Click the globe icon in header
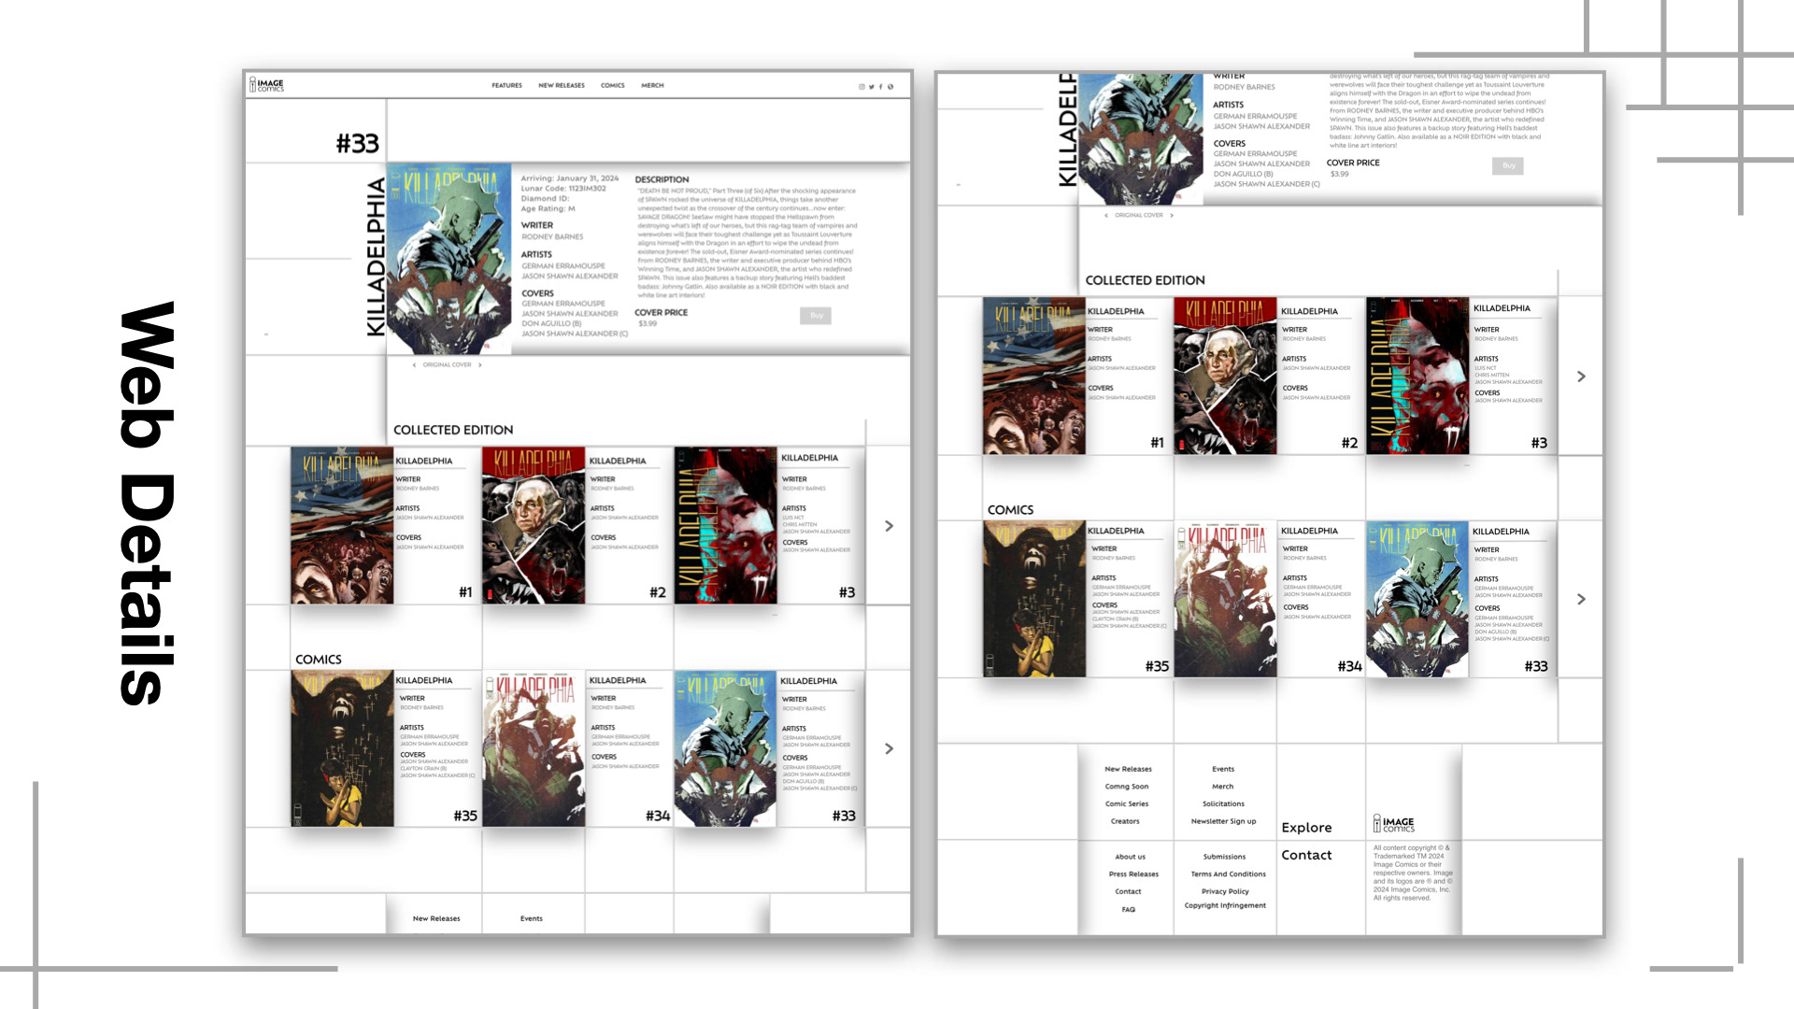This screenshot has height=1009, width=1794. [890, 87]
